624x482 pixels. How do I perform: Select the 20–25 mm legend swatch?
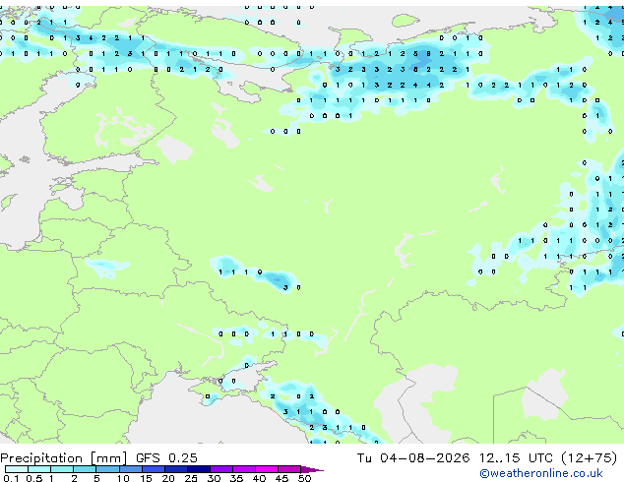[x=176, y=469]
